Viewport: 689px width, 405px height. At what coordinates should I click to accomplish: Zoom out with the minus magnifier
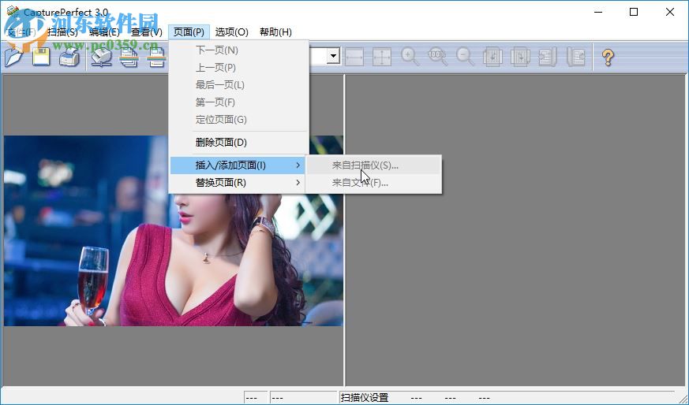pos(464,57)
